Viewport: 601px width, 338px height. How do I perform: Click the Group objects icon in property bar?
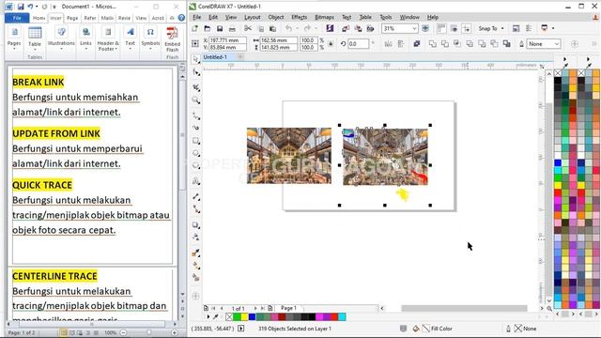[416, 44]
